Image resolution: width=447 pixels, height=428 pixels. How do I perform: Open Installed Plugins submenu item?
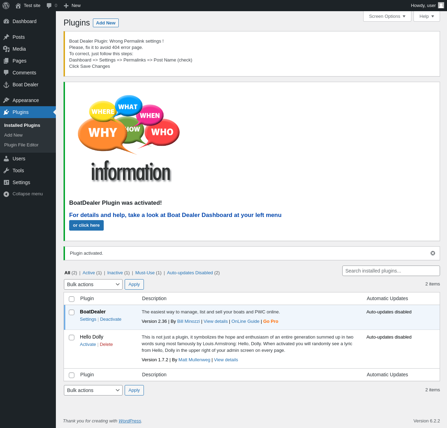(22, 125)
